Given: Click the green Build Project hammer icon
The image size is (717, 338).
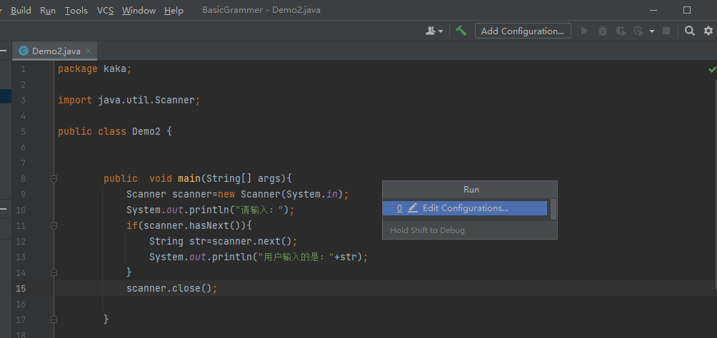Looking at the screenshot, I should click(461, 31).
